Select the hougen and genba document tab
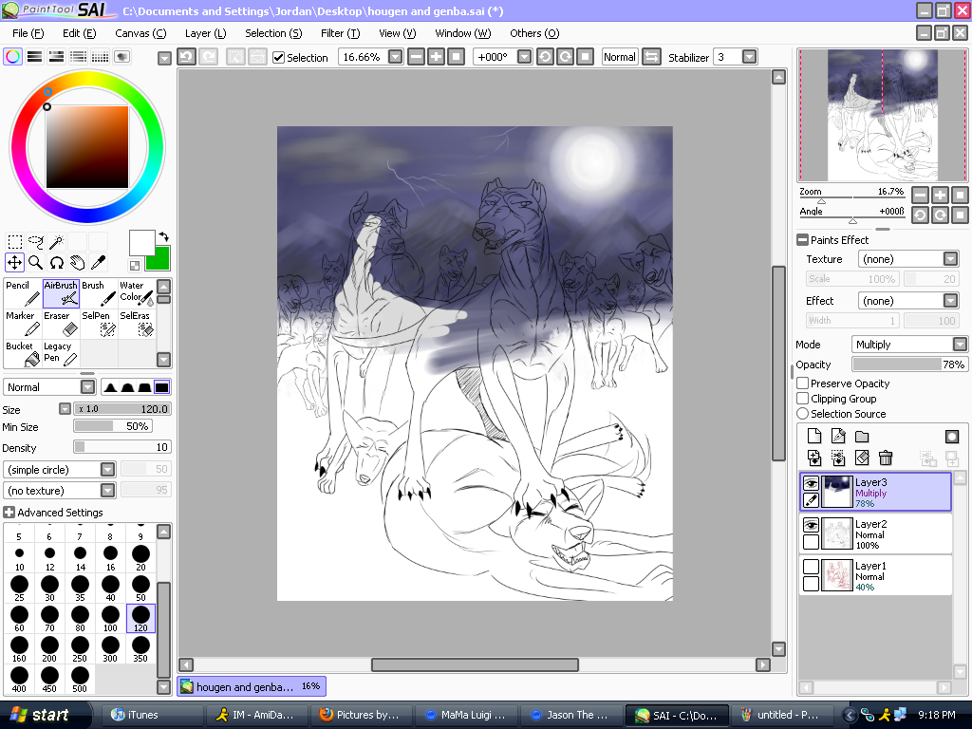Viewport: 972px width, 729px height. (252, 686)
